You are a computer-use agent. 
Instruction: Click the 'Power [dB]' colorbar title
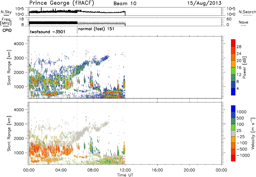coord(244,67)
